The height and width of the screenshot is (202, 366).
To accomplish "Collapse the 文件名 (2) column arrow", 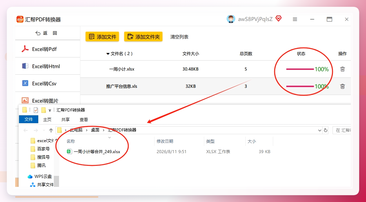I will [x=108, y=54].
